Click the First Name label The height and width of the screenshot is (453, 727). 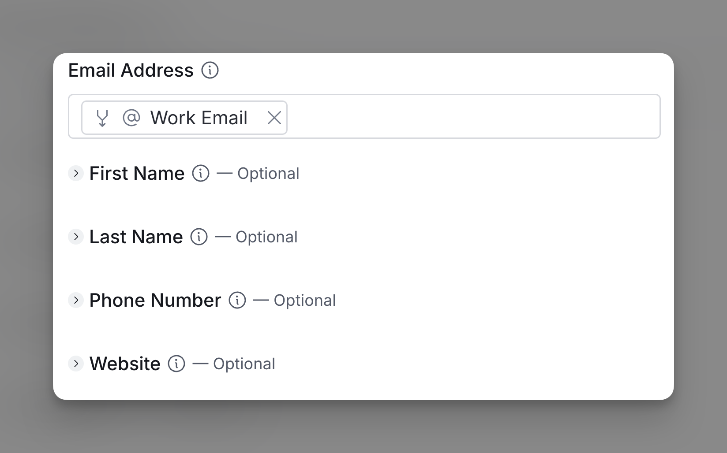(x=137, y=173)
